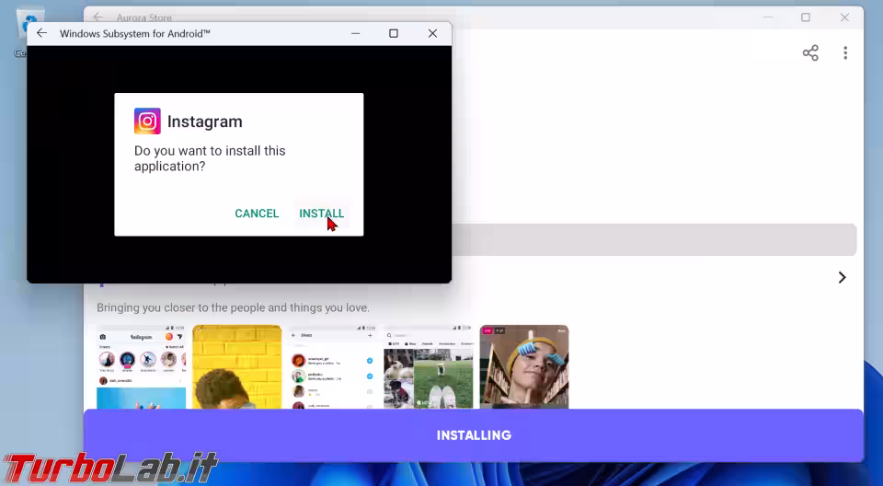Open the three-dot overflow menu
The width and height of the screenshot is (883, 486).
click(x=845, y=53)
